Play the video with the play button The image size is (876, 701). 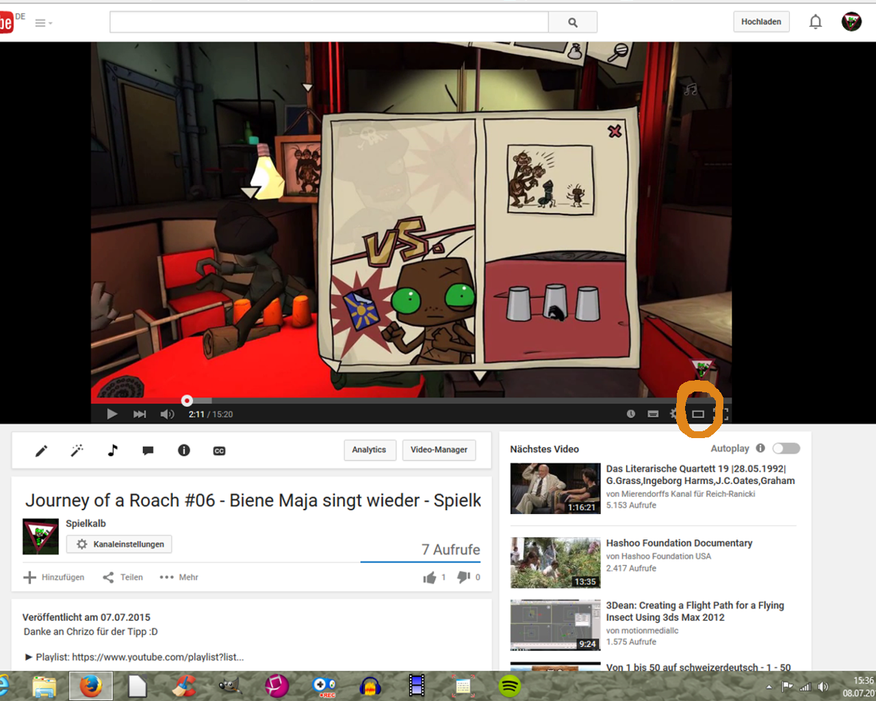point(112,414)
